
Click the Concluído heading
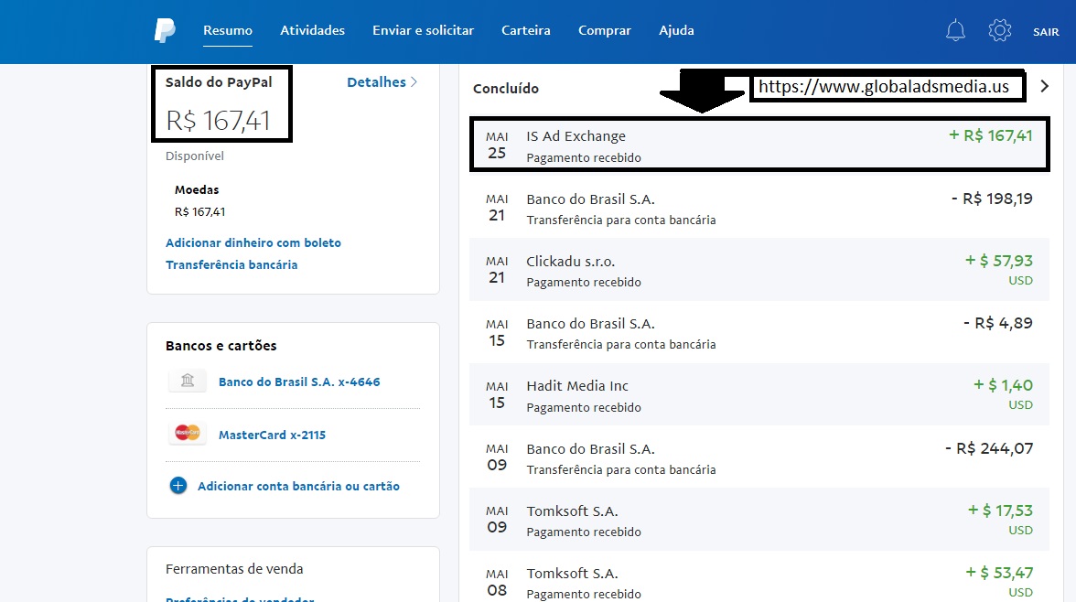[x=506, y=89]
